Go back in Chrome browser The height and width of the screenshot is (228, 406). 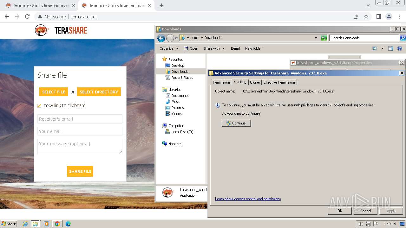pyautogui.click(x=7, y=16)
